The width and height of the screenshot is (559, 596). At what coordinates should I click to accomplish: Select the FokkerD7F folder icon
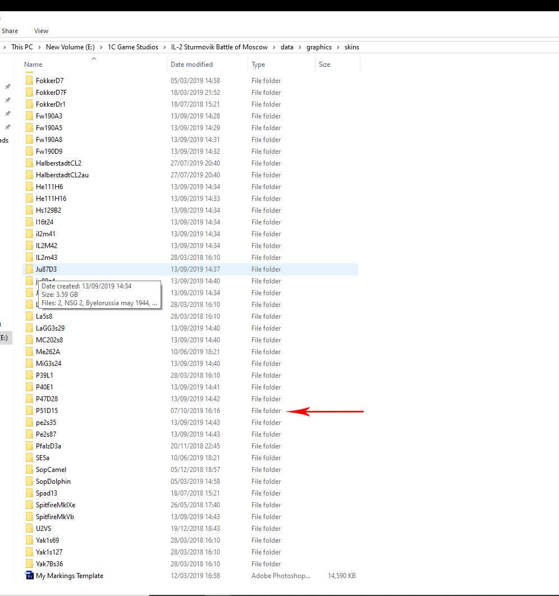tap(29, 93)
